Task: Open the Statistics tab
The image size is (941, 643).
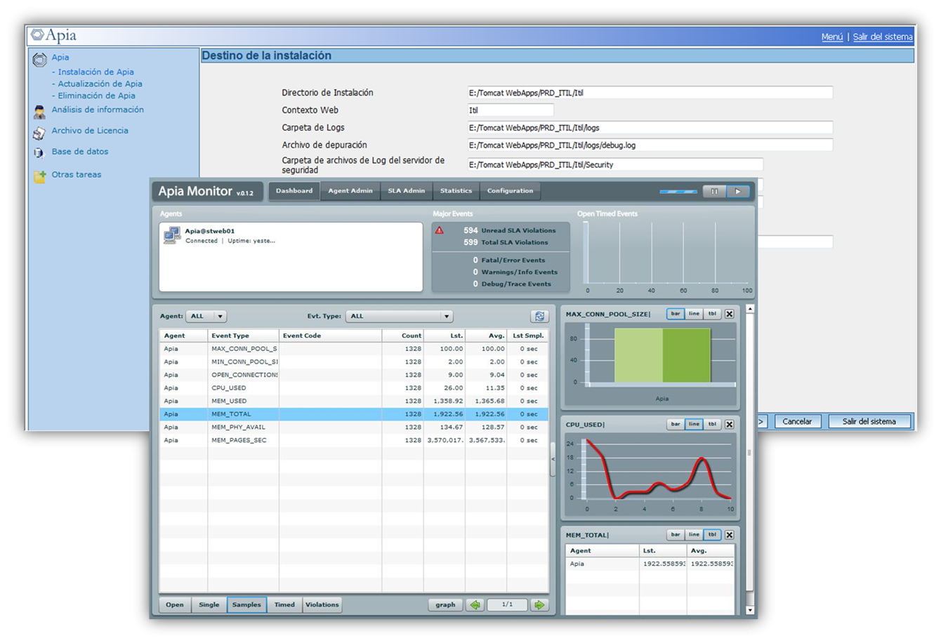Action: tap(456, 191)
